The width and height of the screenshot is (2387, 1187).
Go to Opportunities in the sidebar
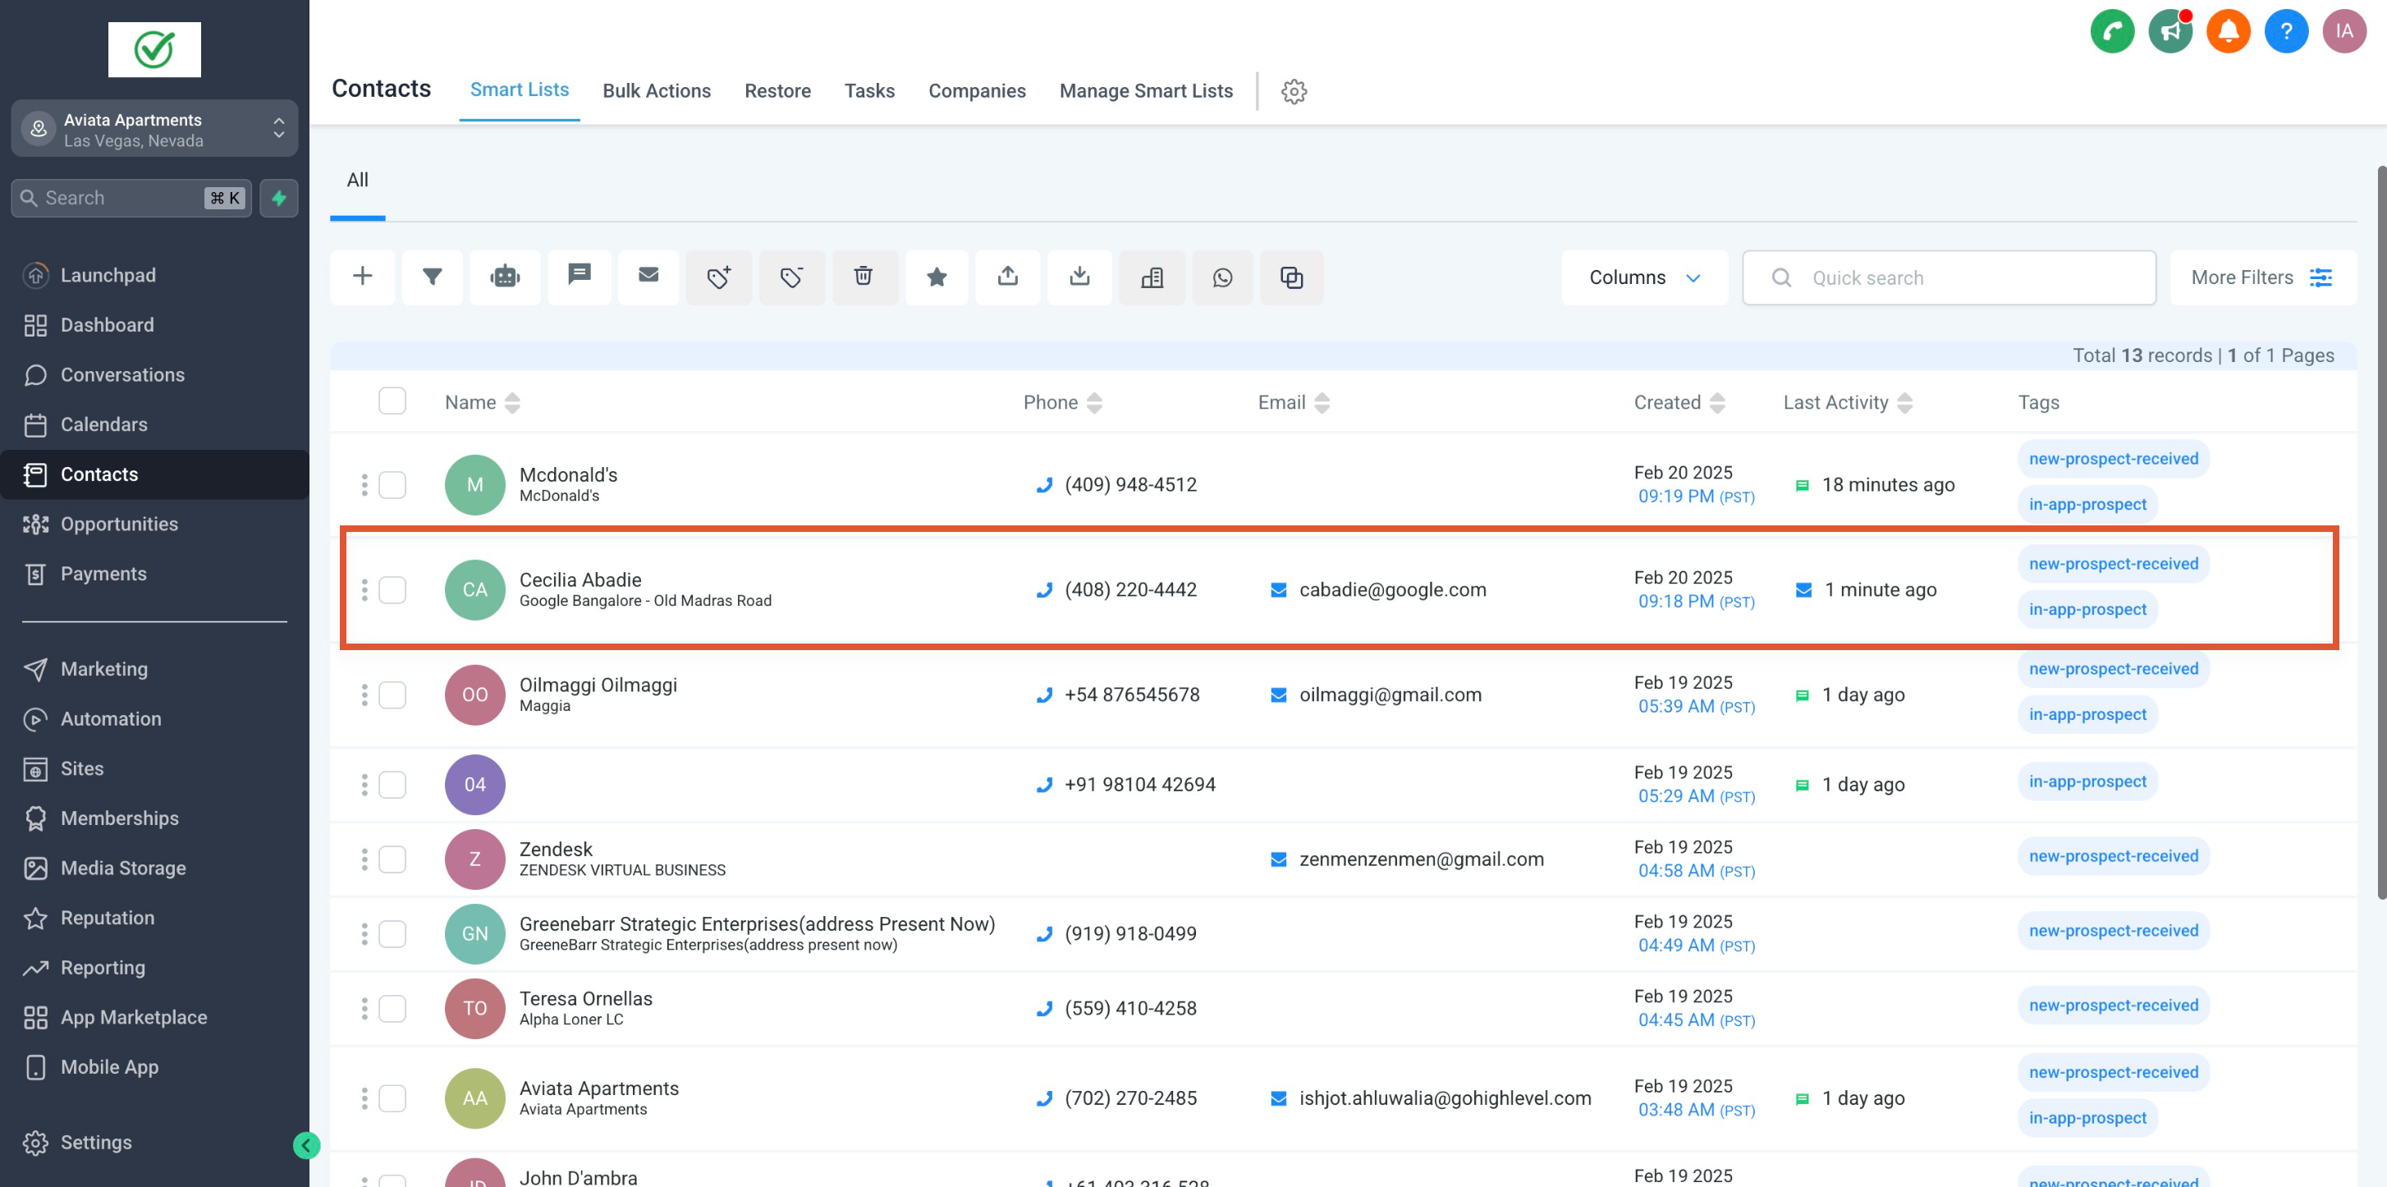[118, 524]
